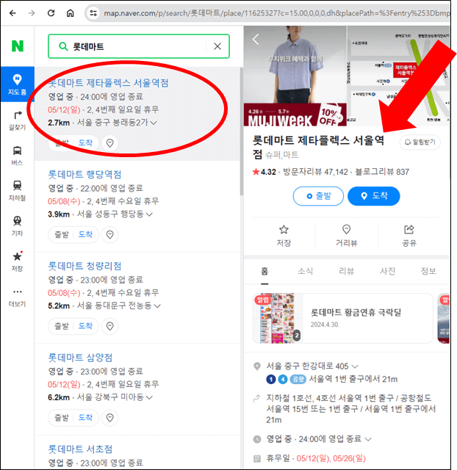457x470 pixels.
Task: Expand address 서울 중구 한강대로 405
Action: point(355,366)
